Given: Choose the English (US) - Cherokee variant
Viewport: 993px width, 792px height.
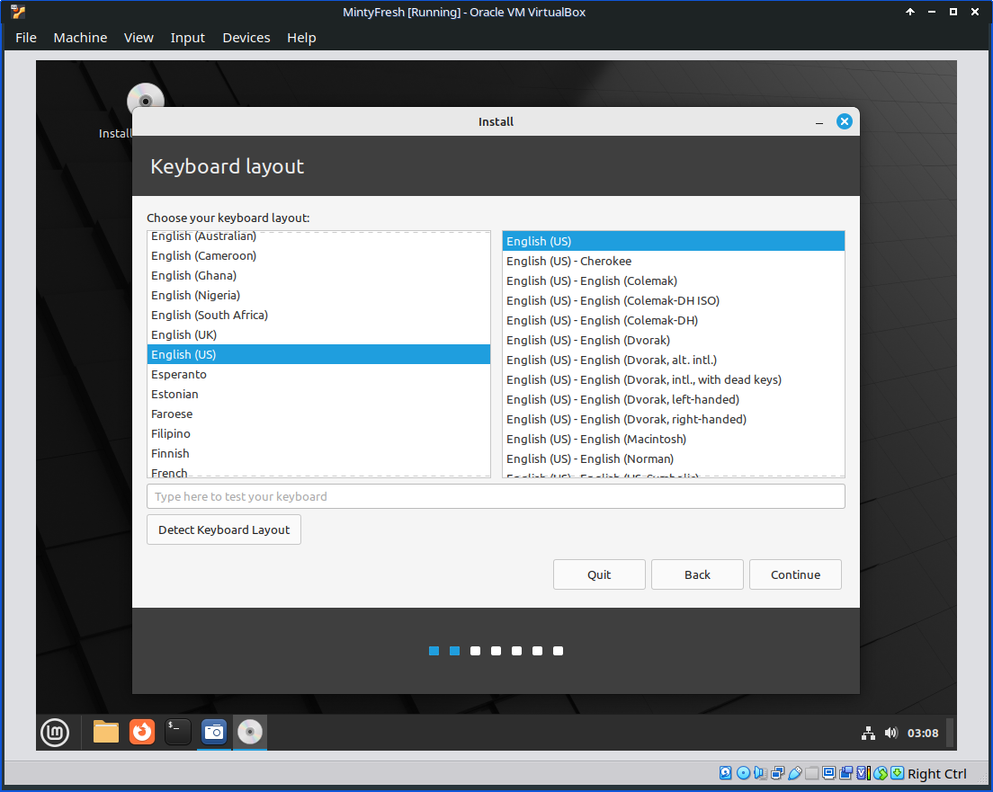Looking at the screenshot, I should coord(673,261).
